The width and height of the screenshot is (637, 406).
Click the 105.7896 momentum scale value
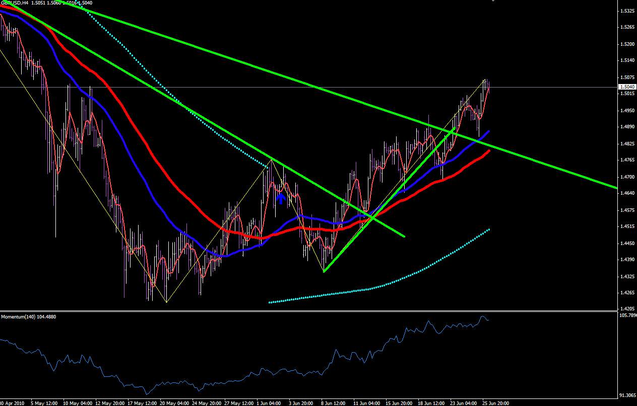coord(628,315)
